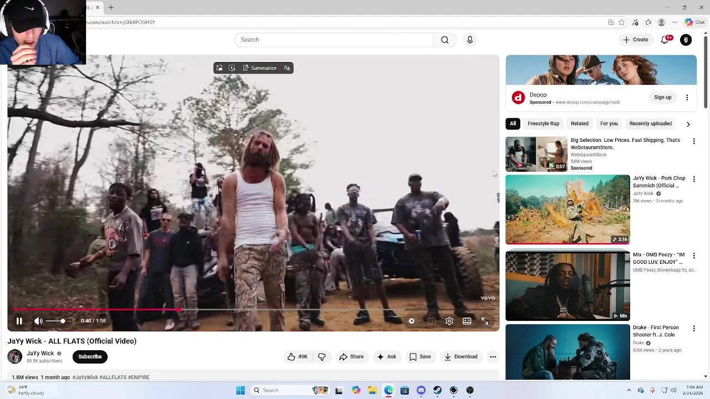The height and width of the screenshot is (399, 710).
Task: Open Drake First Person Shooter thumbnail
Action: coord(567,352)
